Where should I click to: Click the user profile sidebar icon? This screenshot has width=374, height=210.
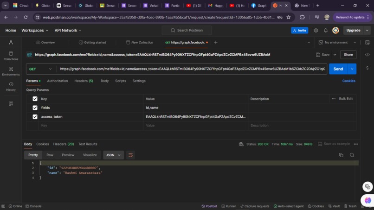coord(11,43)
